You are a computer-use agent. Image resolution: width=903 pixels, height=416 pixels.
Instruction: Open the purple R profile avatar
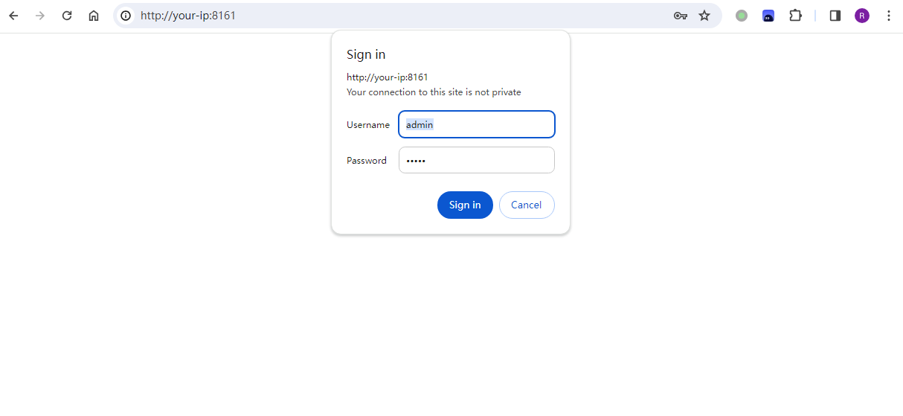click(862, 16)
